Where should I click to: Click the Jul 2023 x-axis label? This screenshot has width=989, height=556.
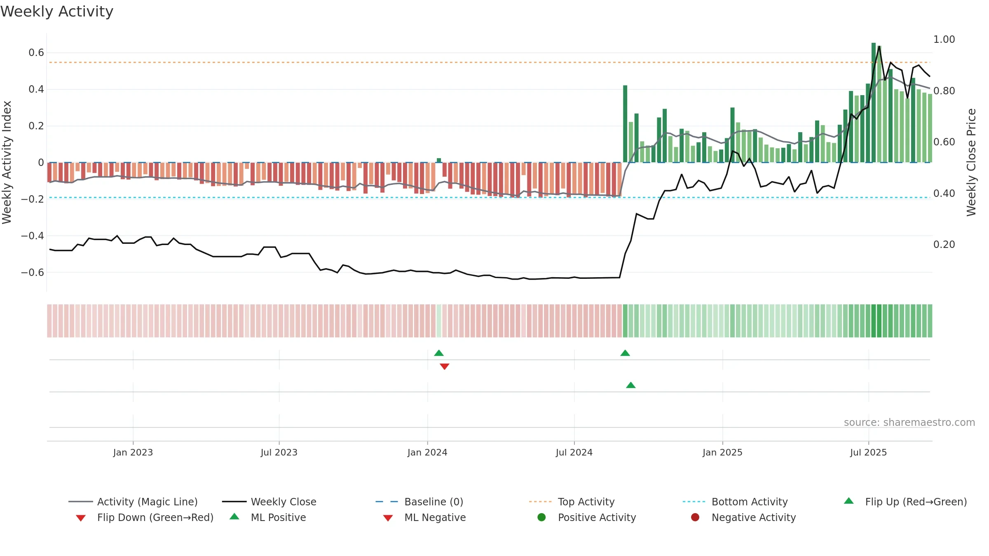point(279,453)
